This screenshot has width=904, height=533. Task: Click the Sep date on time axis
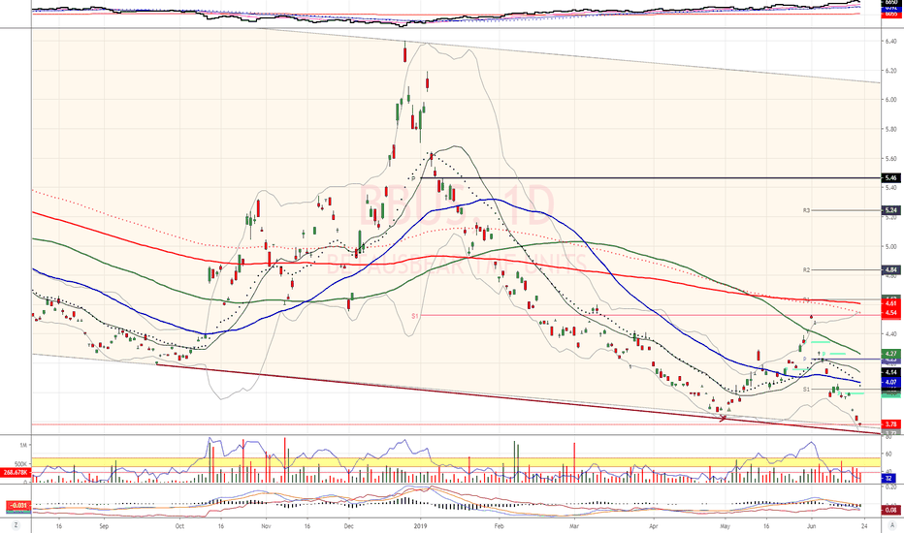click(x=104, y=526)
